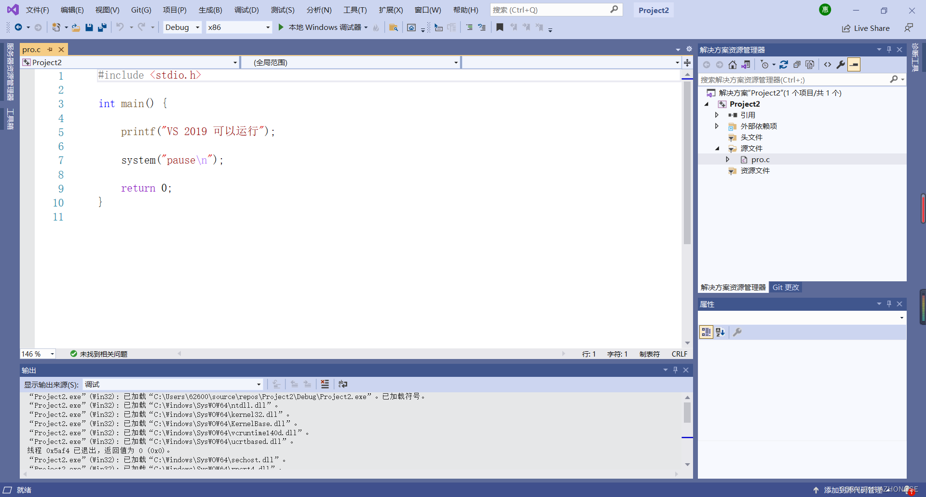Start a Live Share session
Image resolution: width=926 pixels, height=497 pixels.
point(866,28)
